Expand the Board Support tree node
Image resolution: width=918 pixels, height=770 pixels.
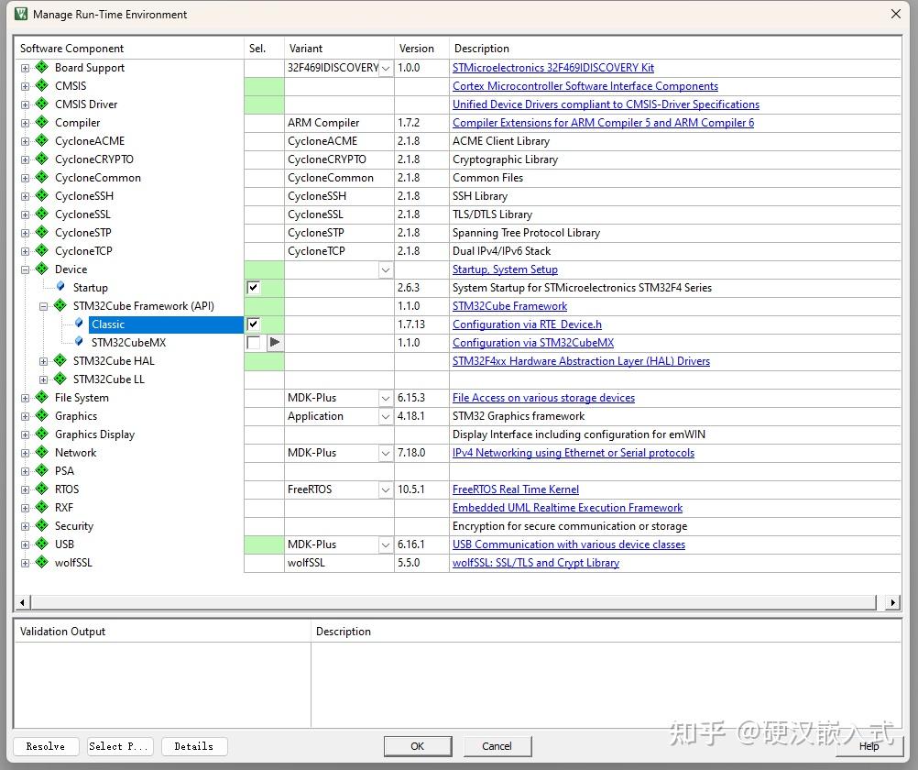coord(25,68)
